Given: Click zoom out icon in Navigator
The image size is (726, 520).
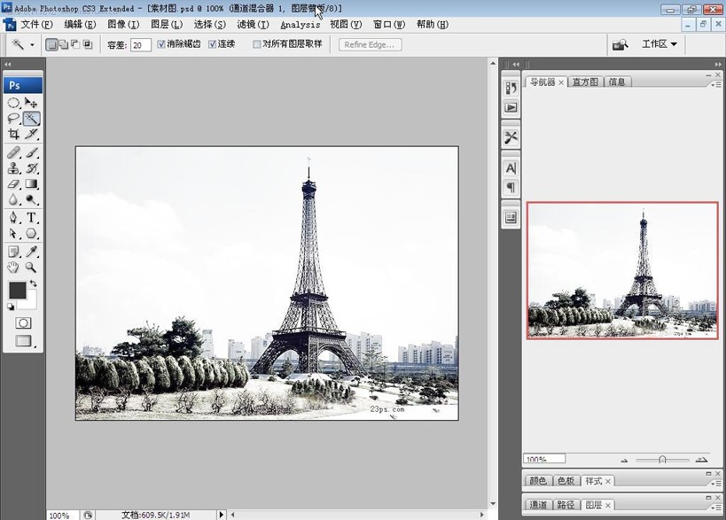Looking at the screenshot, I should (624, 460).
